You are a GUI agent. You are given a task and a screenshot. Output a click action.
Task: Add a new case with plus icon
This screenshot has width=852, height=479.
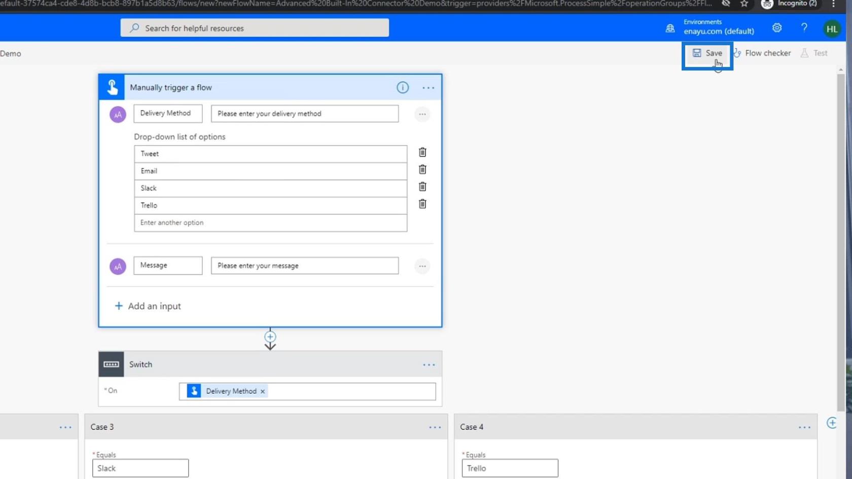pos(832,423)
